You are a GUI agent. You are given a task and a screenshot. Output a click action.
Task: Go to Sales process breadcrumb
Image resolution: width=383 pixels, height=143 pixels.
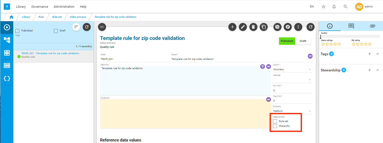click(x=78, y=17)
